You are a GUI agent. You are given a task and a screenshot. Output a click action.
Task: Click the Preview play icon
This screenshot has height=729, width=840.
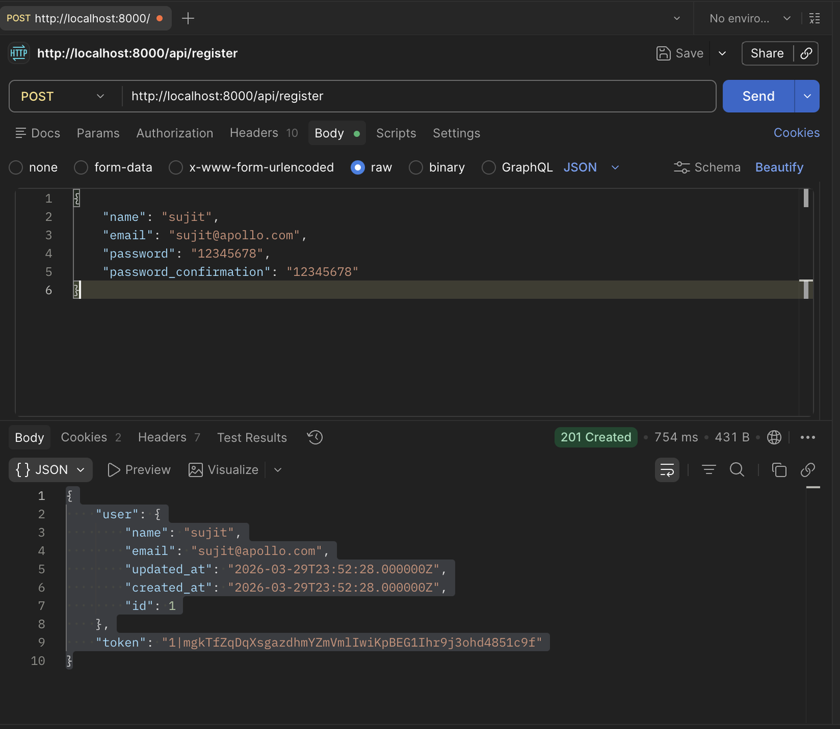114,470
